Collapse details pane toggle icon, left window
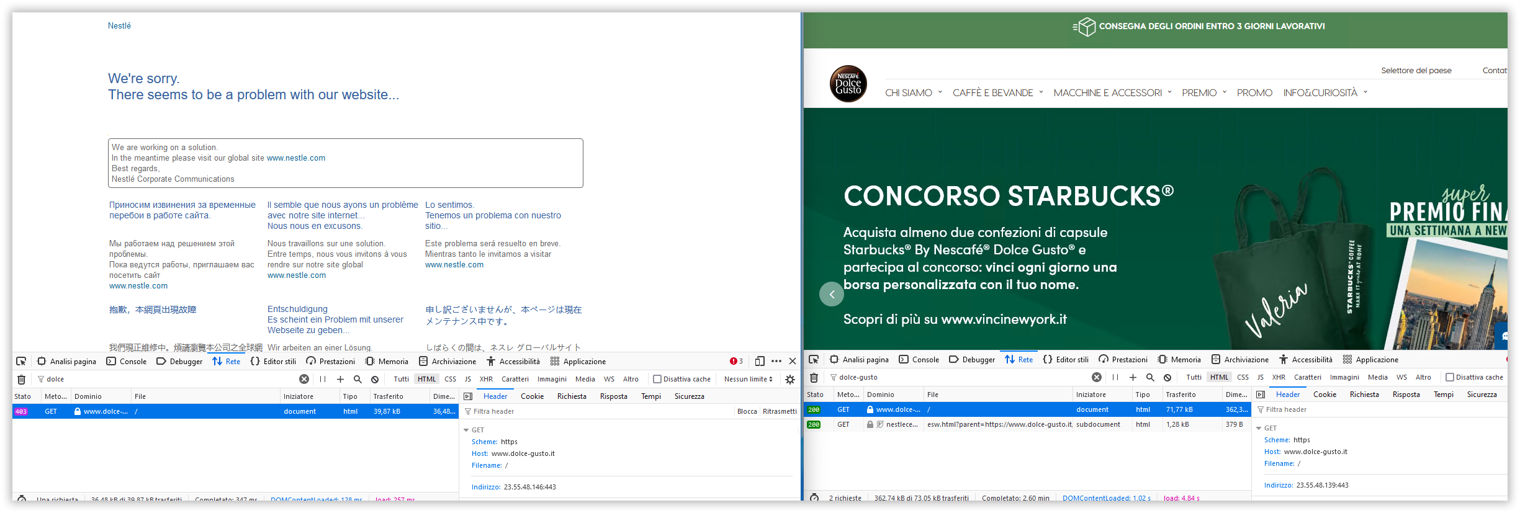This screenshot has width=1520, height=513. click(468, 396)
